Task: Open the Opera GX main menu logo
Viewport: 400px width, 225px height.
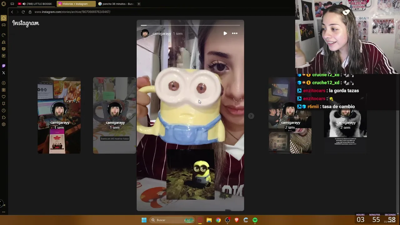Action: click(4, 4)
